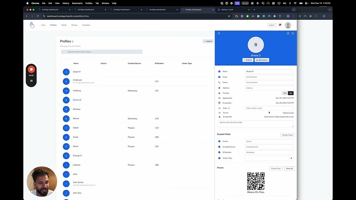
Task: Open the Check-in Link
Action: [x=288, y=113]
